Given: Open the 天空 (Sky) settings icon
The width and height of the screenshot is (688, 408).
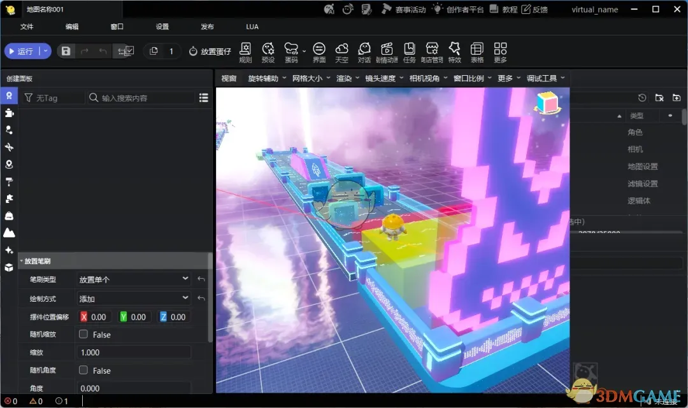Looking at the screenshot, I should tap(342, 51).
